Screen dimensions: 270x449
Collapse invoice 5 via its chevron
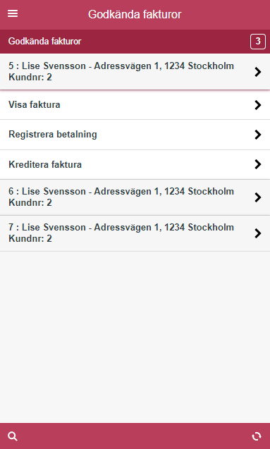click(258, 72)
